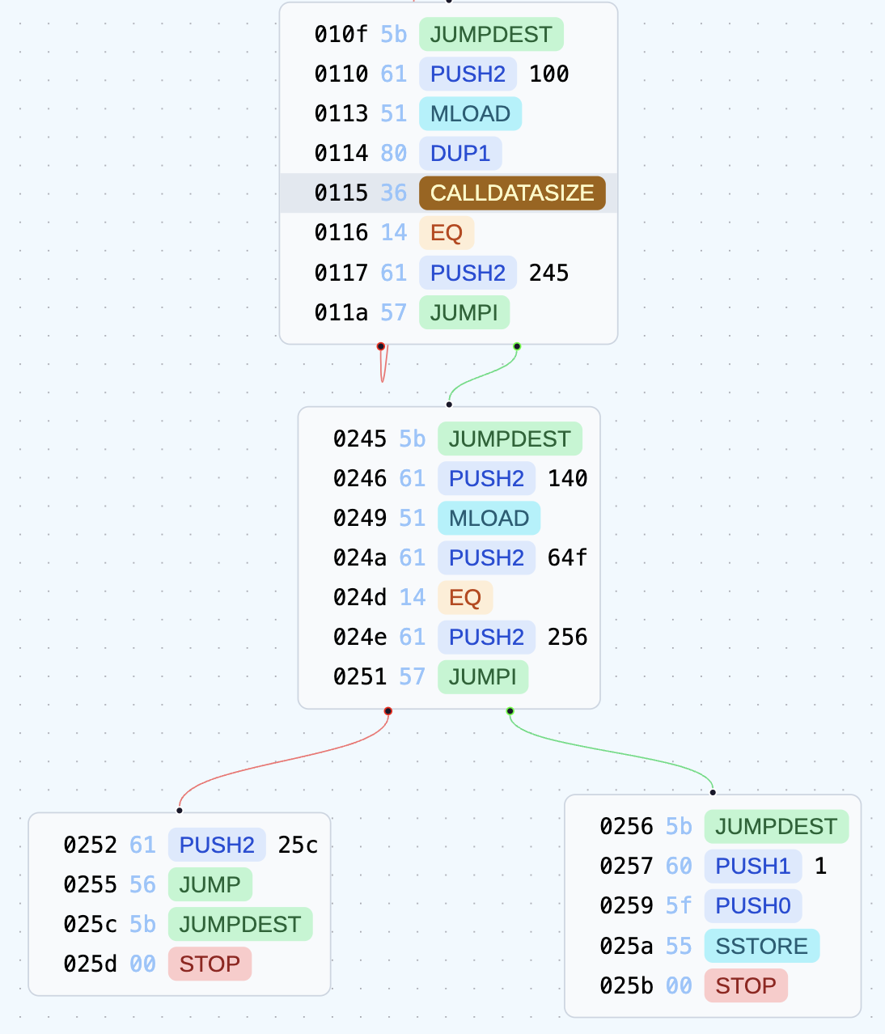
Task: Click the jump target operand 25c
Action: [298, 845]
